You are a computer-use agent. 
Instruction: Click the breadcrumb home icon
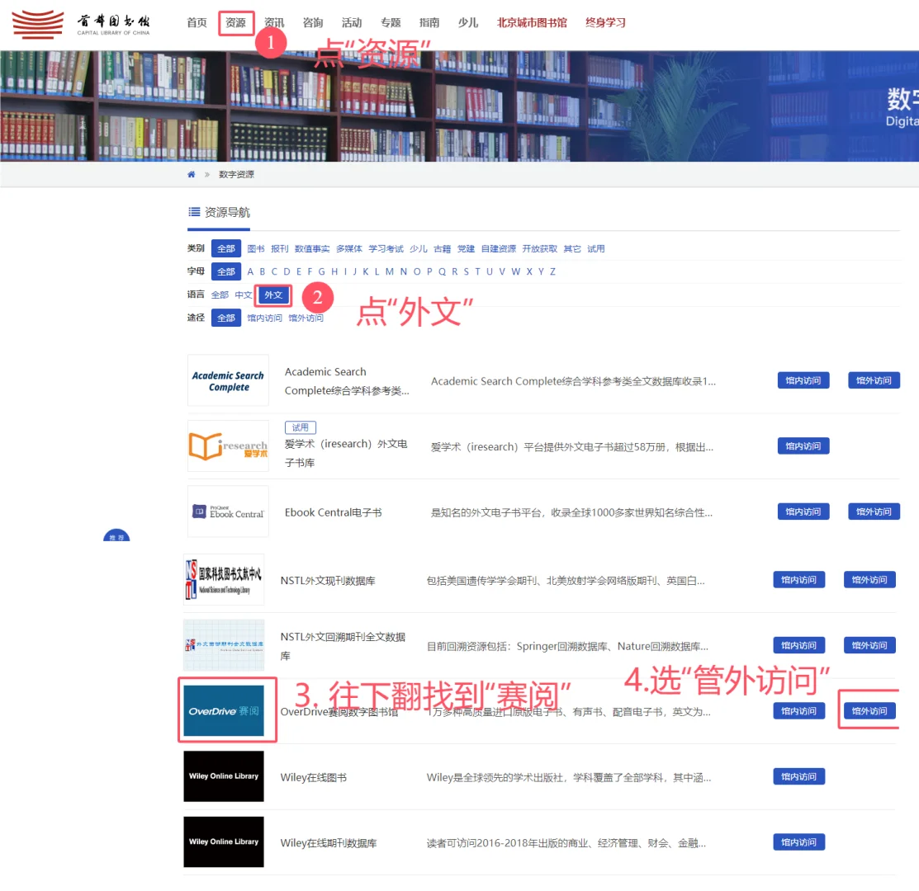click(x=191, y=174)
